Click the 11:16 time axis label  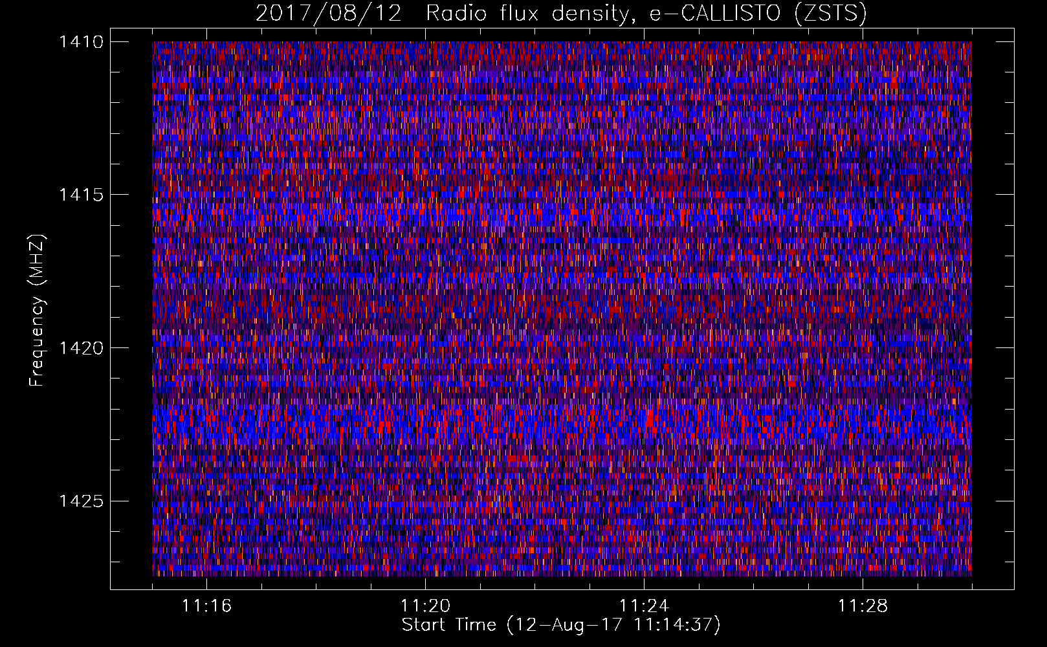click(x=206, y=606)
